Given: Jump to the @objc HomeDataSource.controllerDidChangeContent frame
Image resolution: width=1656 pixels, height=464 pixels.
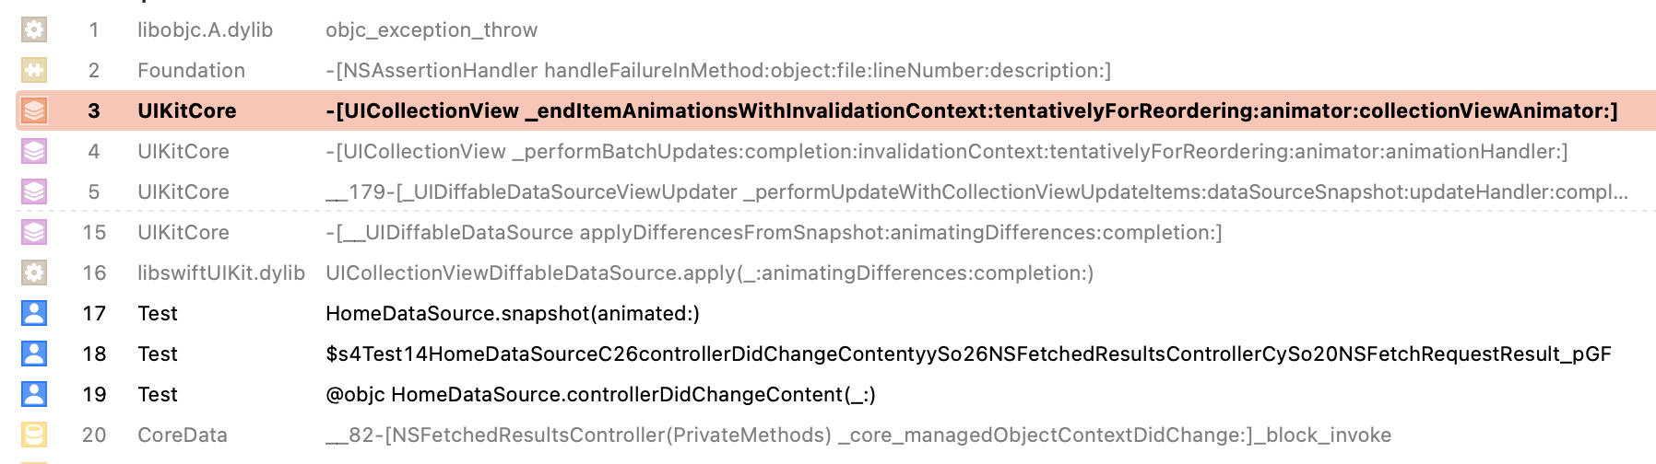Looking at the screenshot, I should pos(600,394).
